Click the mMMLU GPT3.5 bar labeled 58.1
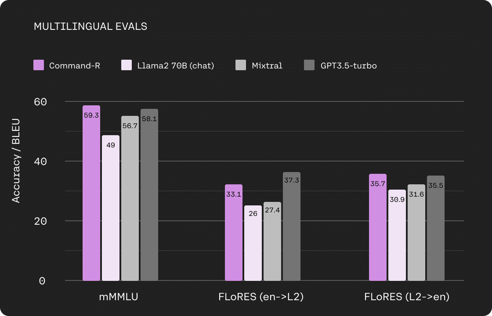 click(149, 195)
